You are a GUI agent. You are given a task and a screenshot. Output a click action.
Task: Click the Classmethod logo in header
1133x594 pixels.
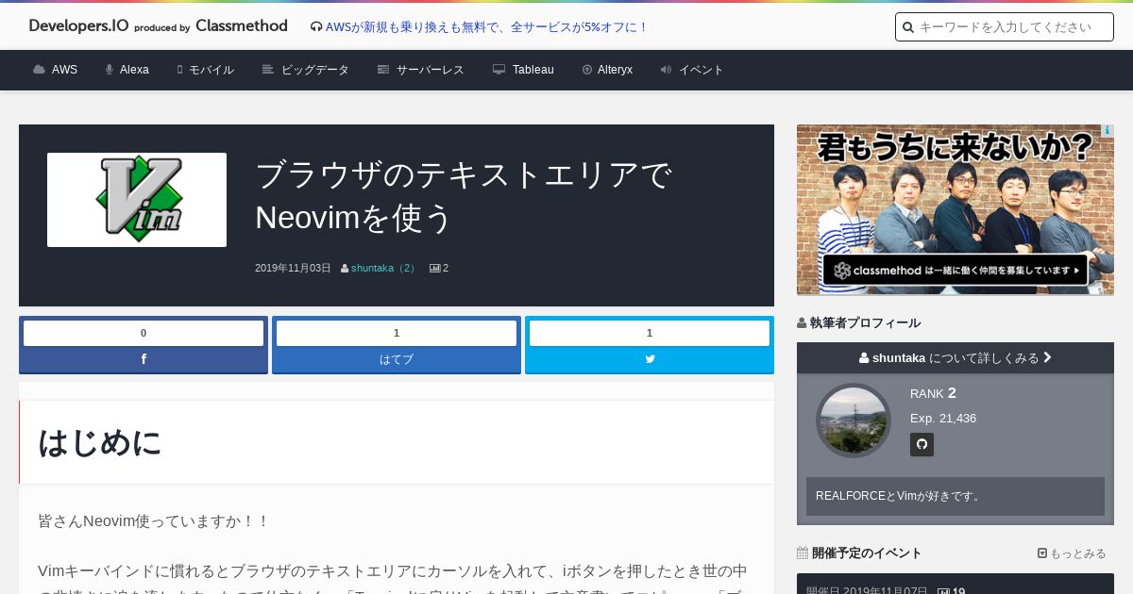(x=241, y=26)
